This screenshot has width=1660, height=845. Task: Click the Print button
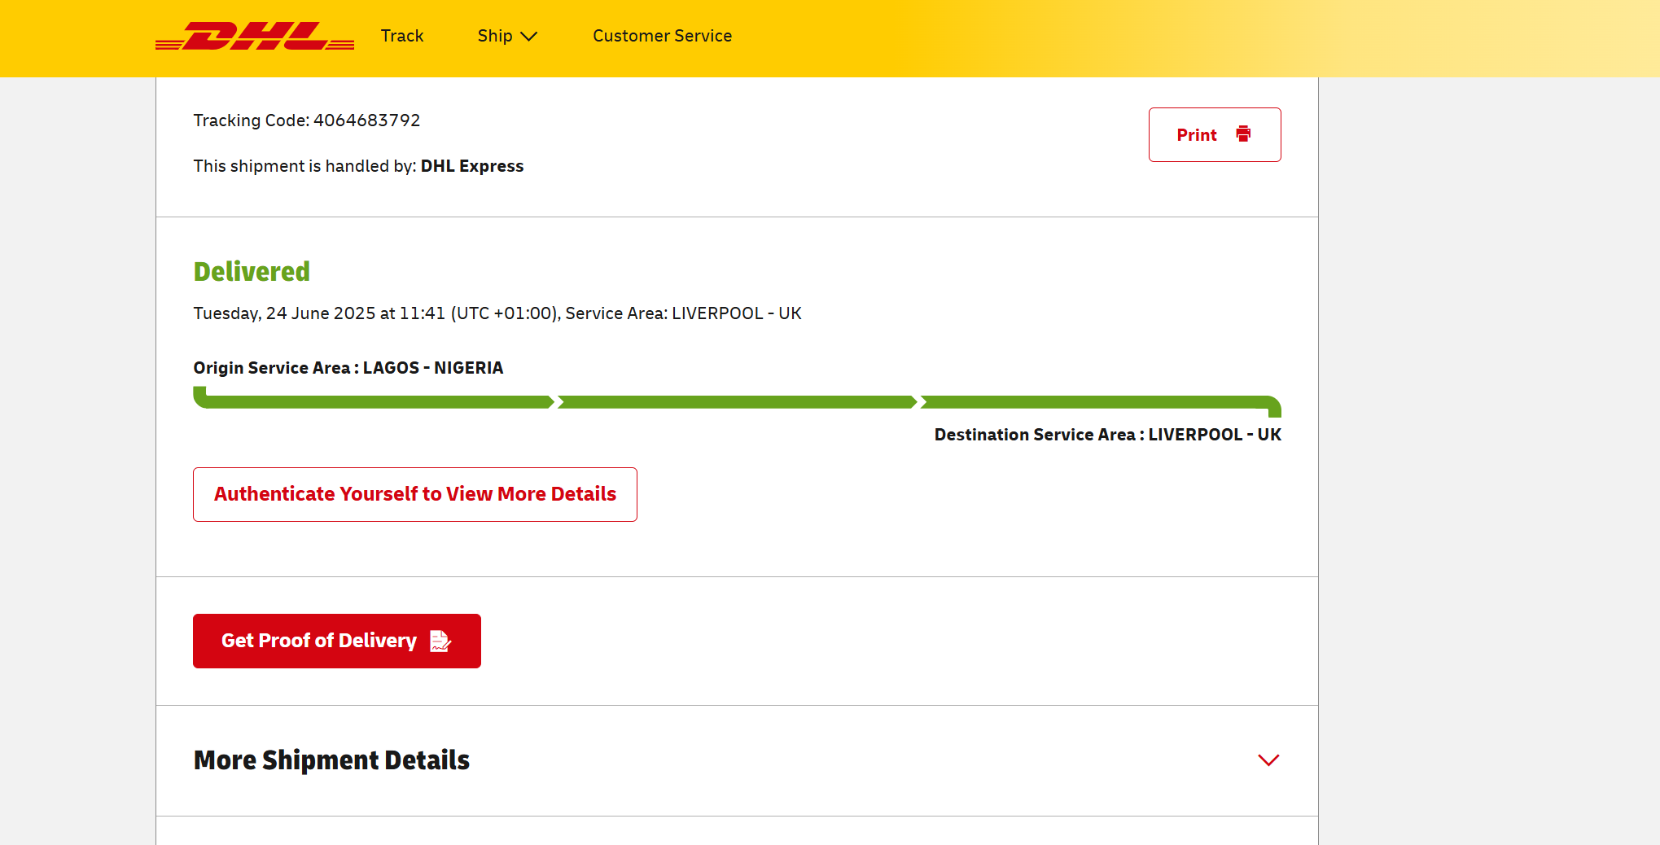pos(1215,134)
